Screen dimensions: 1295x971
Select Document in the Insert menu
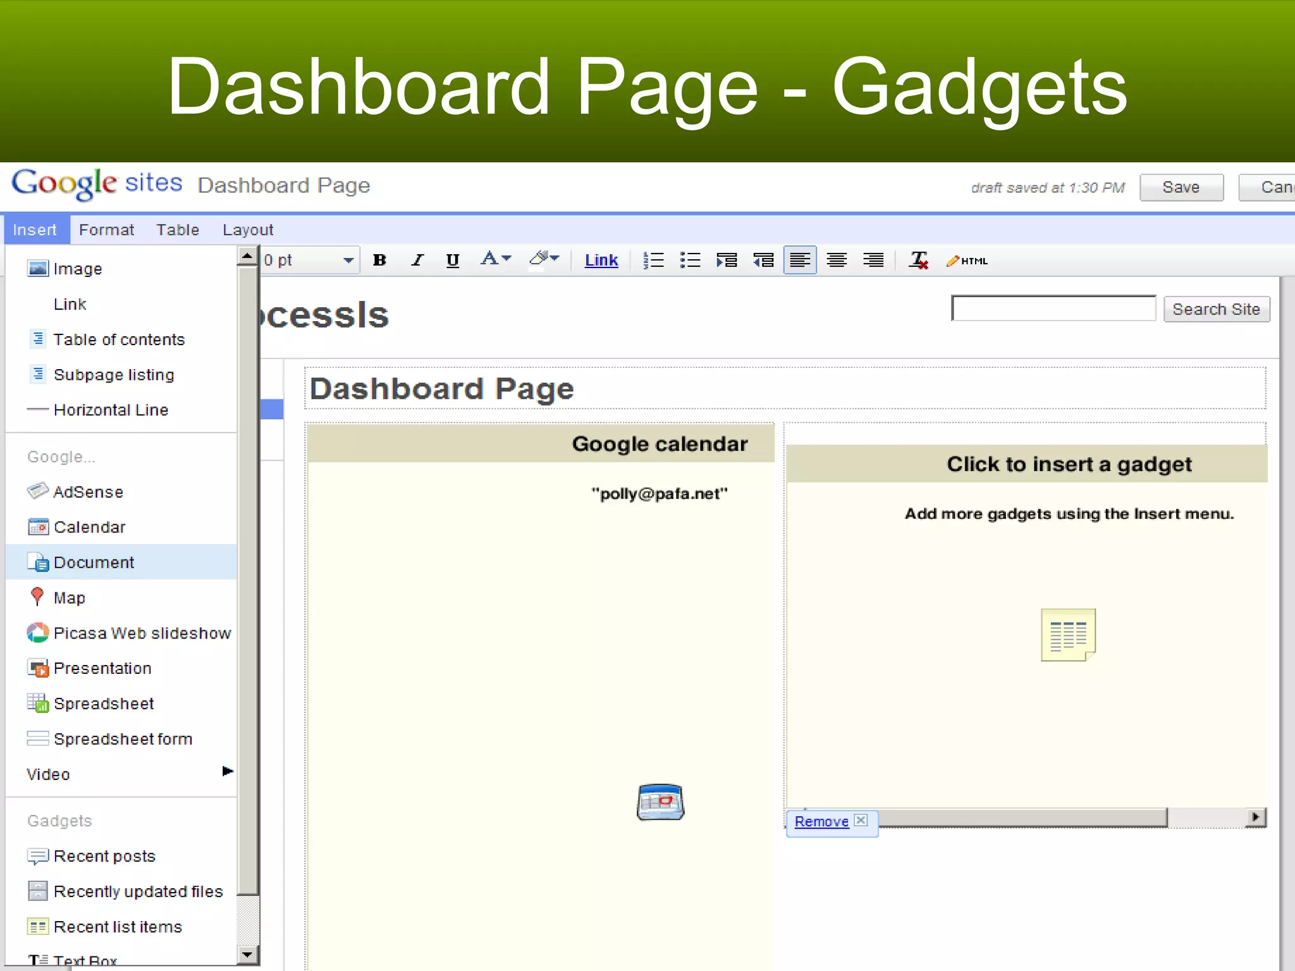coord(121,562)
